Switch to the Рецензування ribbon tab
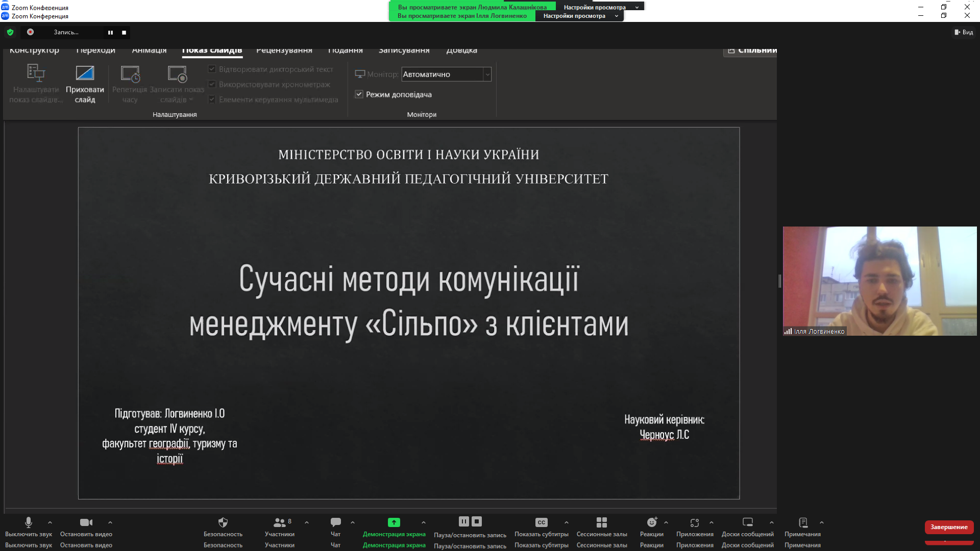Screen dimensions: 980x551 pyautogui.click(x=284, y=50)
